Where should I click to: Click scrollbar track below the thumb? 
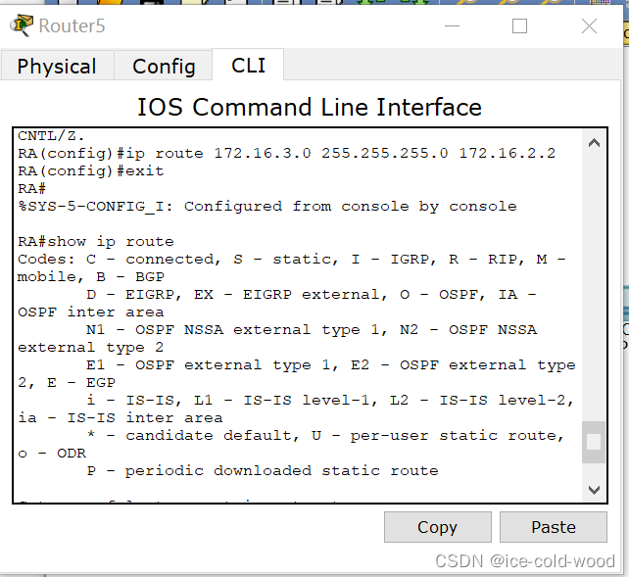[594, 471]
